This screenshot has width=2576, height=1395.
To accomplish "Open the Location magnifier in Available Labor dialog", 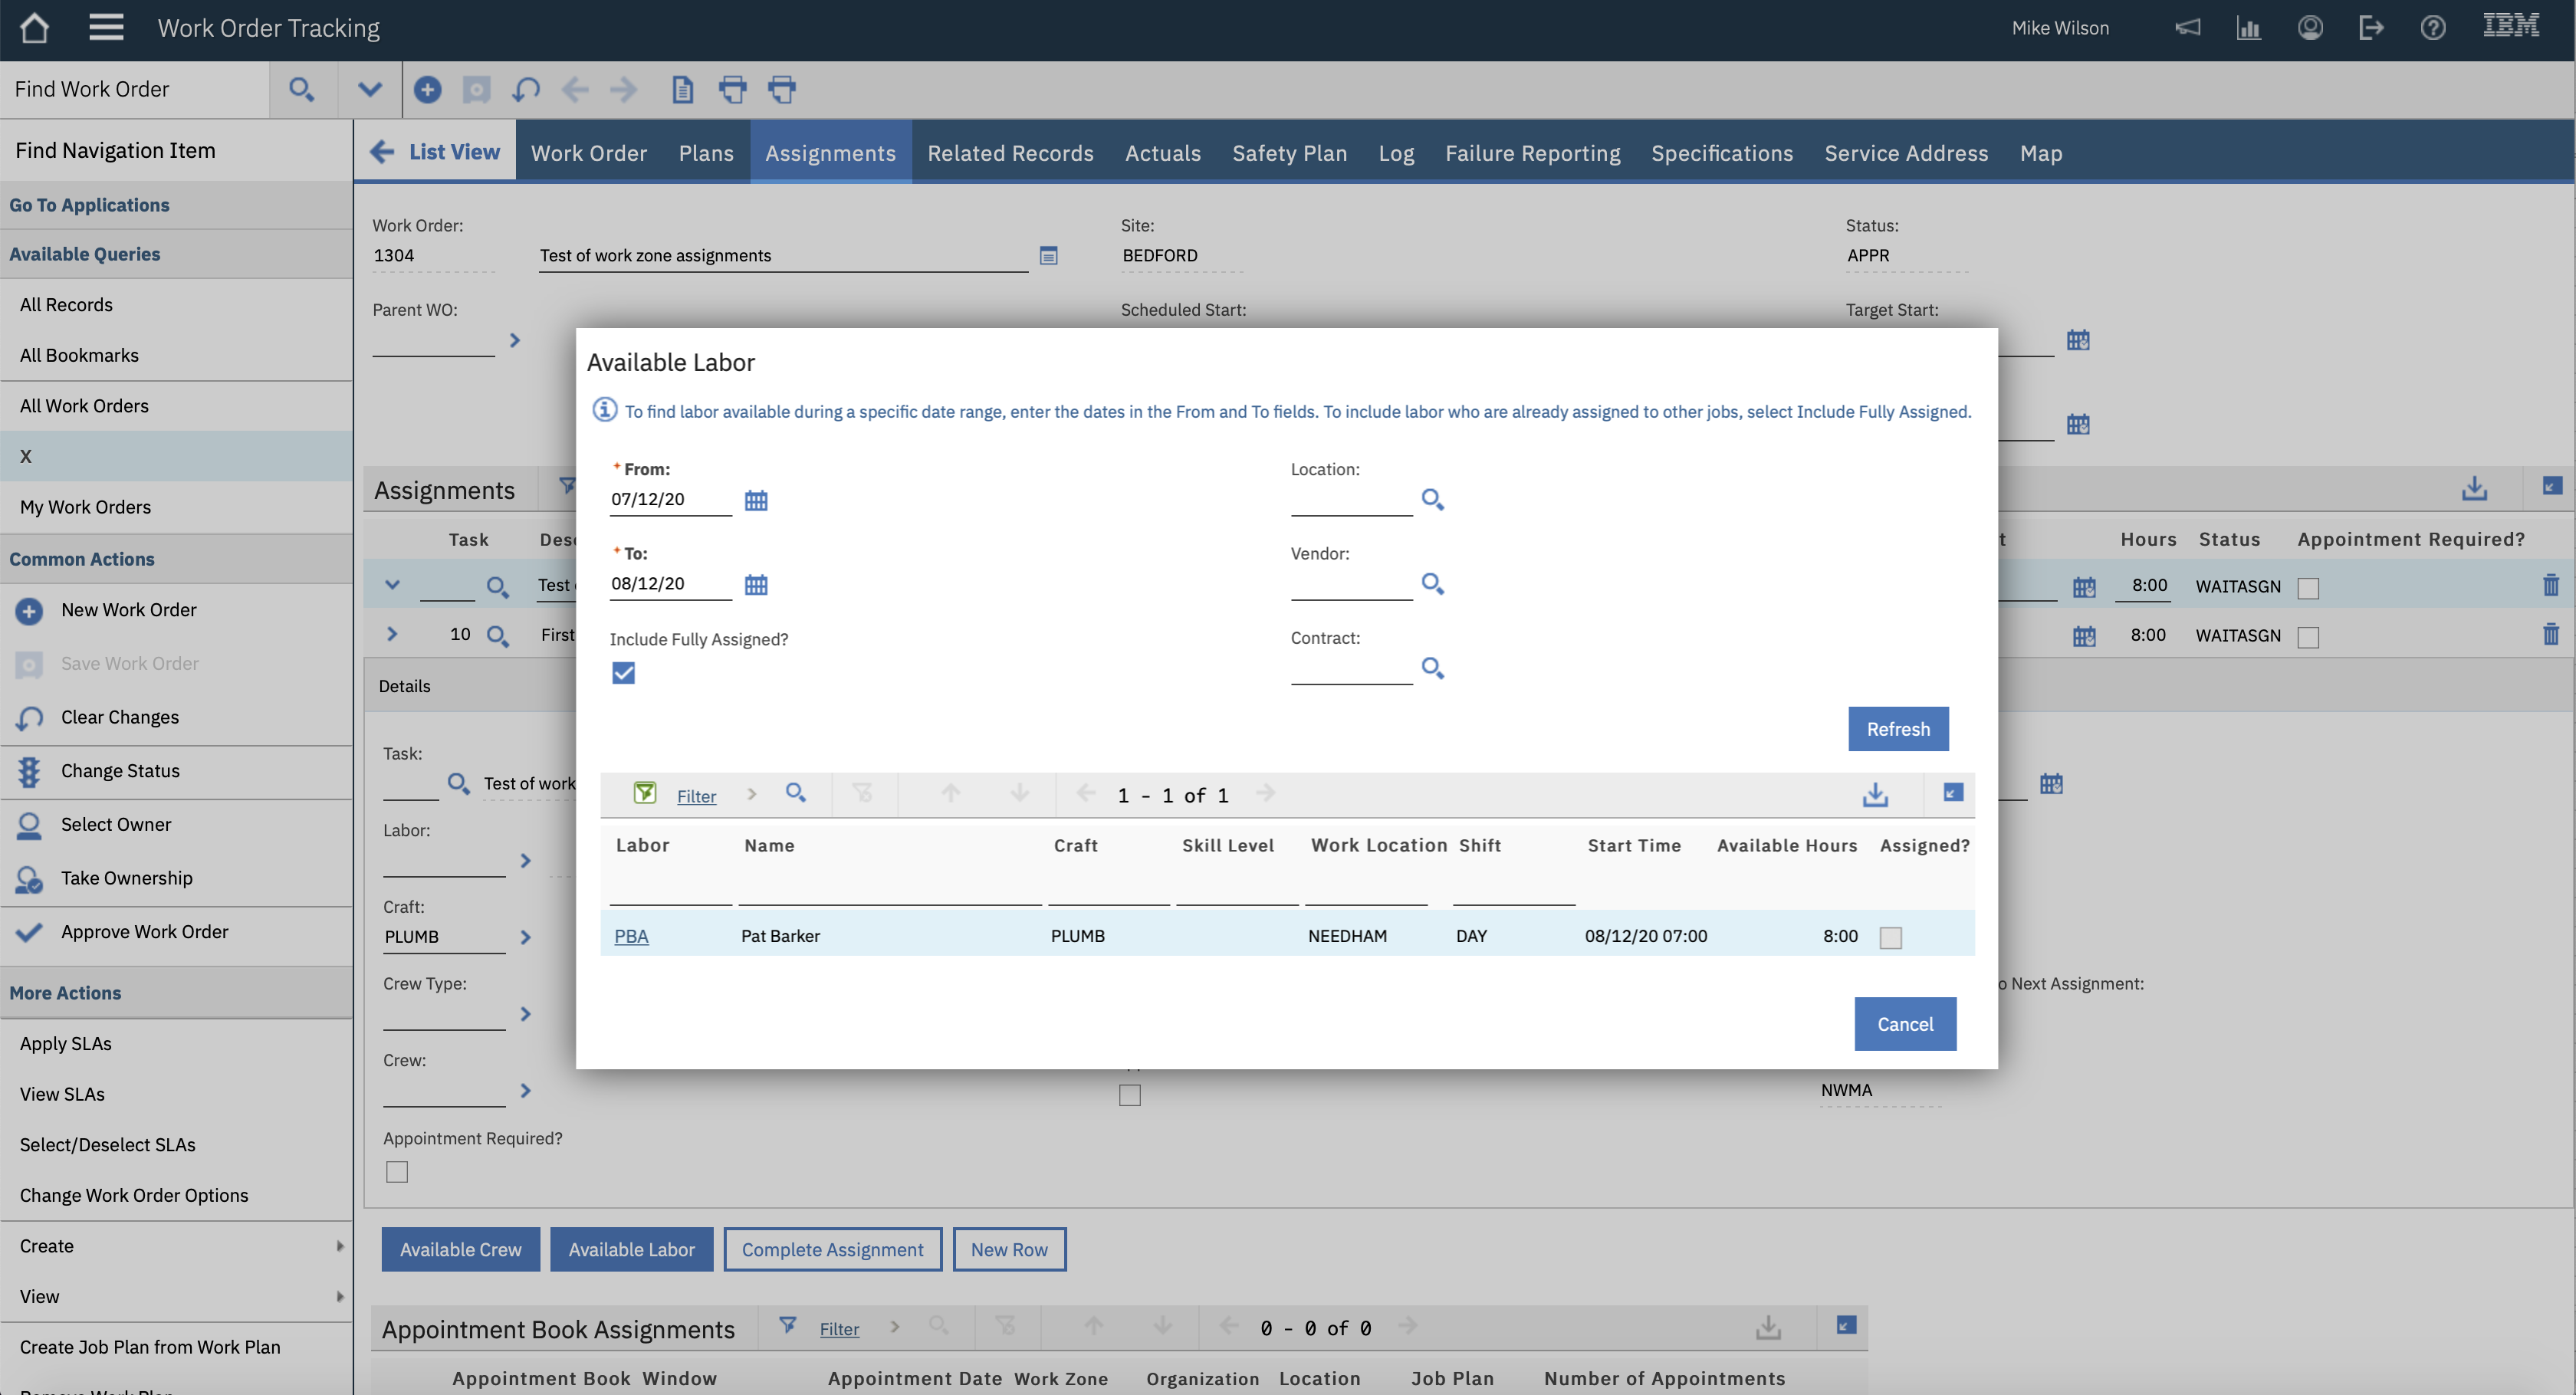I will 1432,499.
